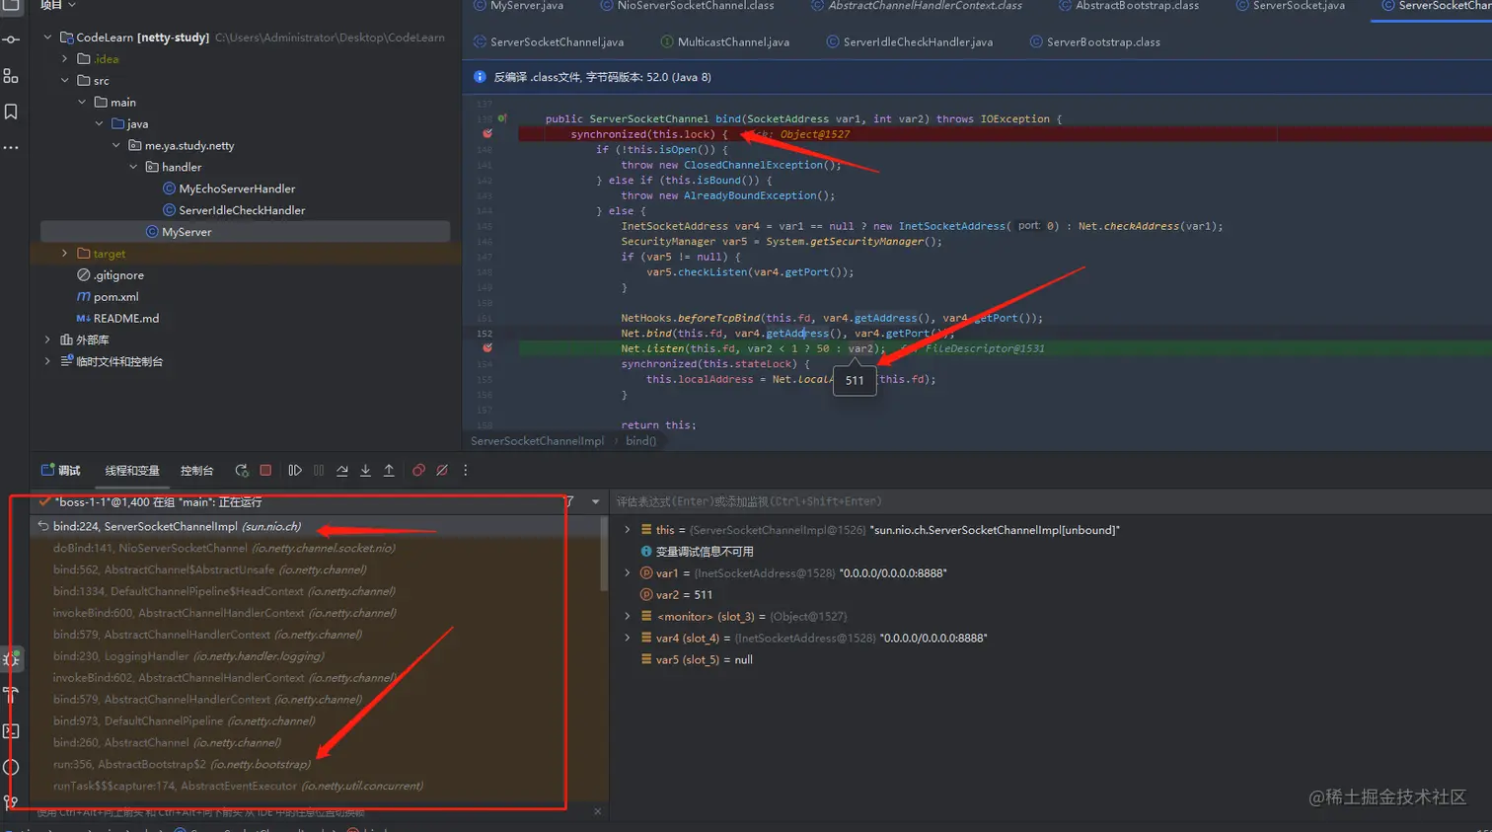Open the Structure tool window icon

[x=11, y=76]
